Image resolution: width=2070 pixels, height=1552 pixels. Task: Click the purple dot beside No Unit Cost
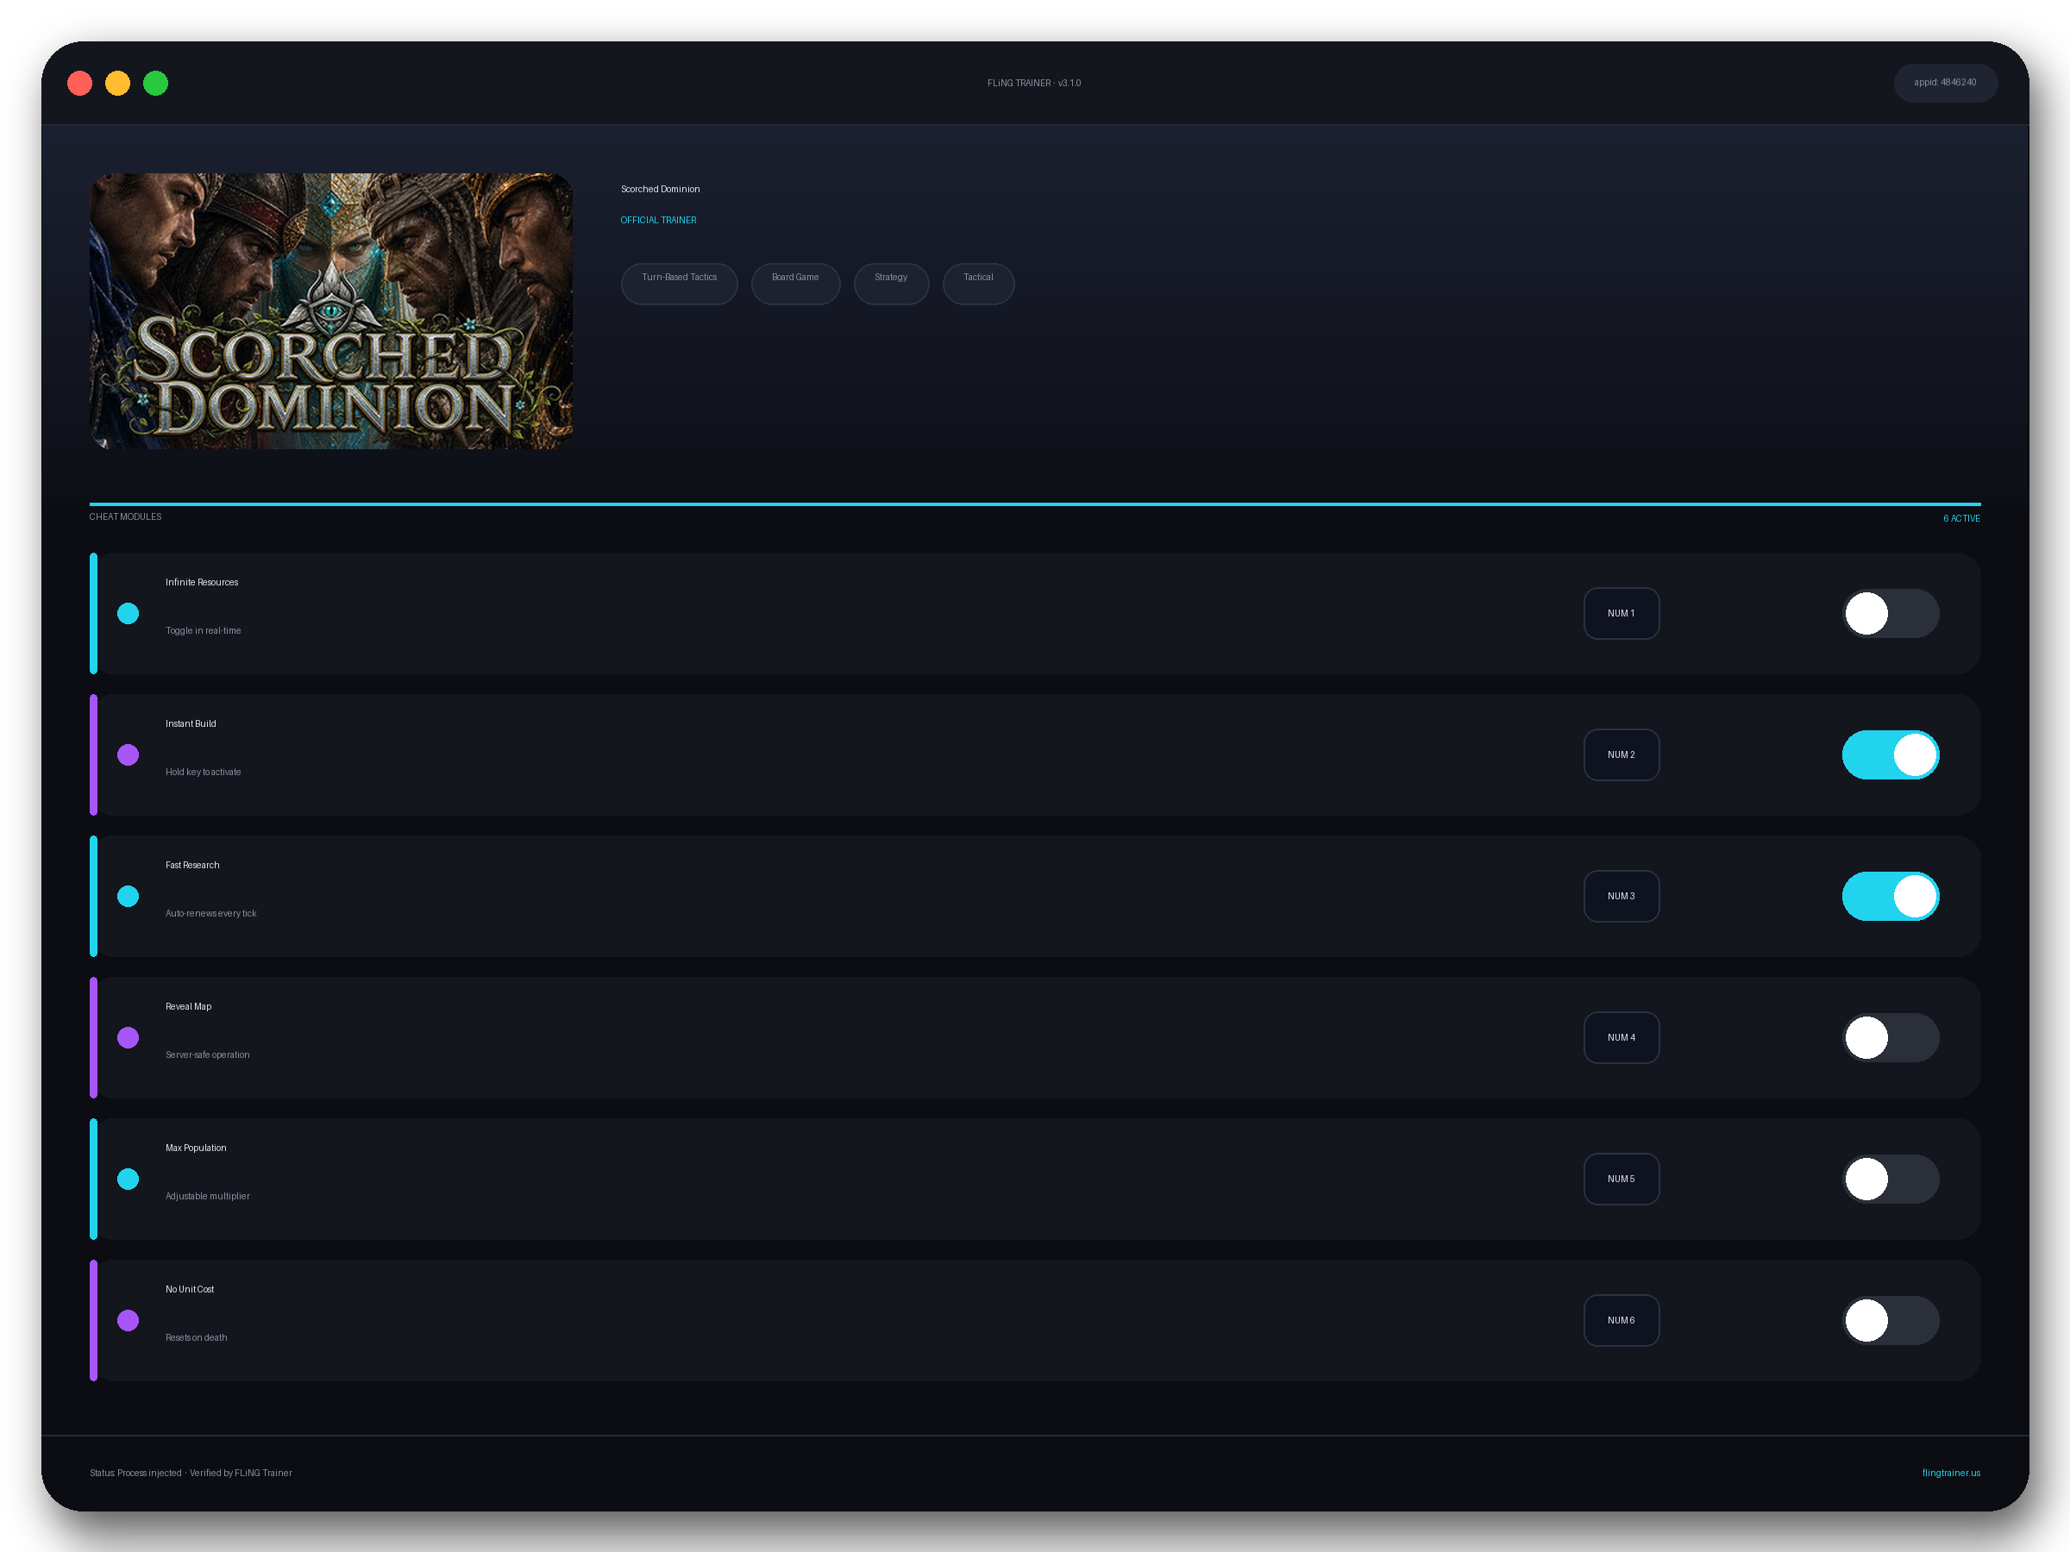point(129,1320)
